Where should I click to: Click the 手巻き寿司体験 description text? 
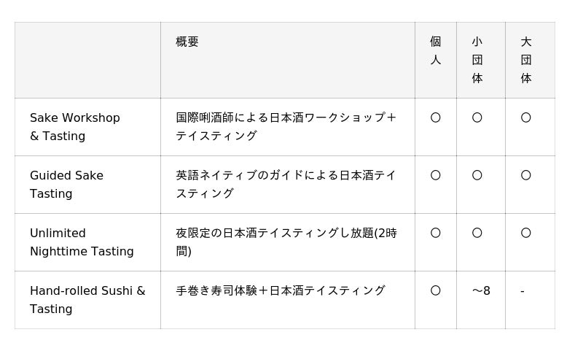pos(281,290)
